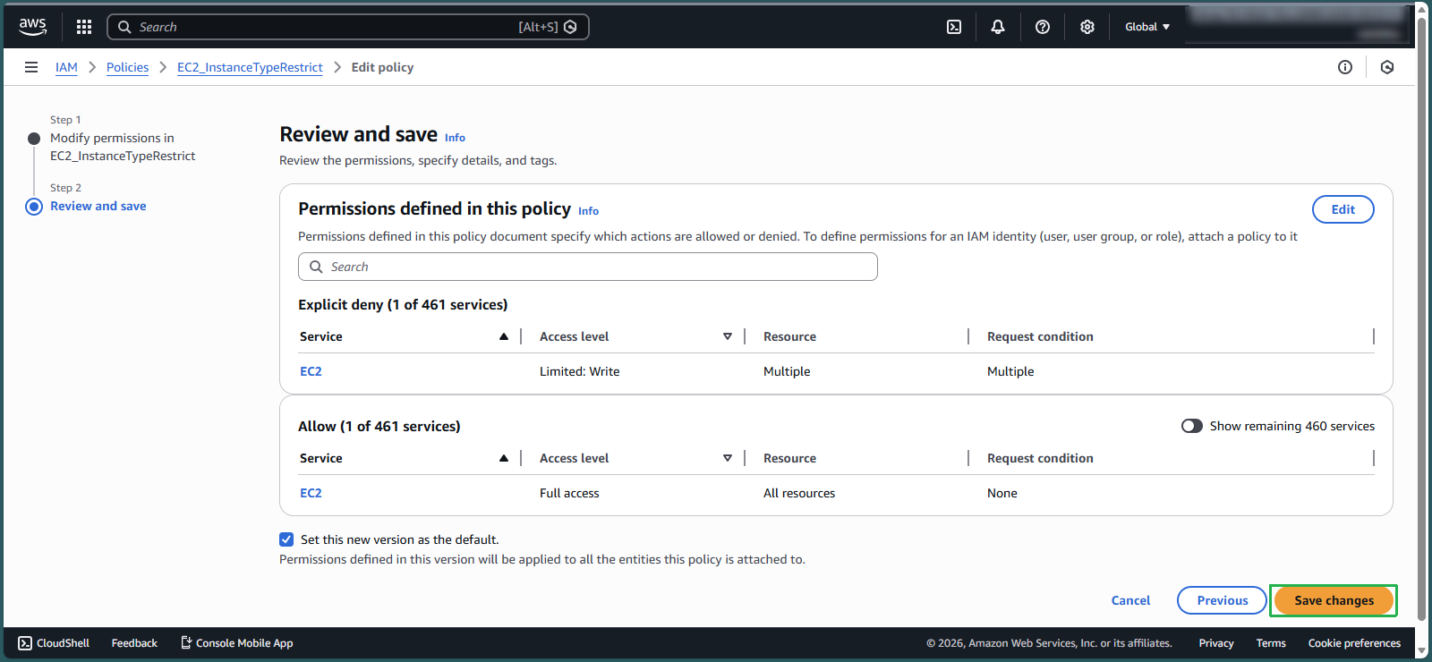
Task: Click the permissions Search field
Action: tap(587, 267)
